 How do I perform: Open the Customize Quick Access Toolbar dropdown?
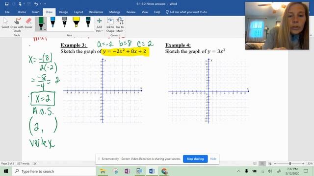pyautogui.click(x=45, y=4)
